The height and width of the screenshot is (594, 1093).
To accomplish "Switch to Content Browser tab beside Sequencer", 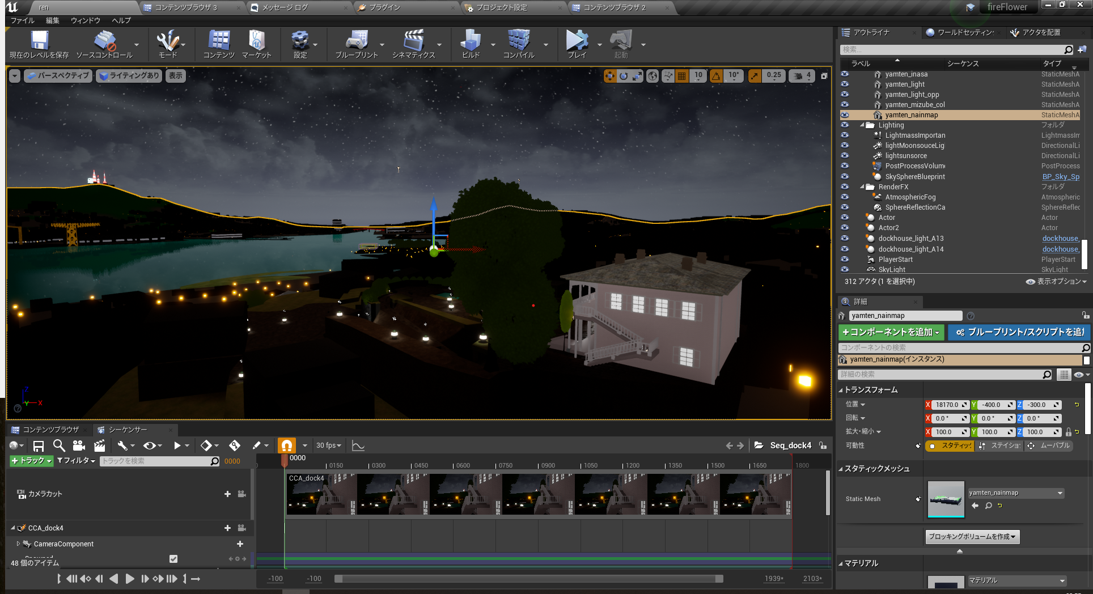I will (x=50, y=430).
